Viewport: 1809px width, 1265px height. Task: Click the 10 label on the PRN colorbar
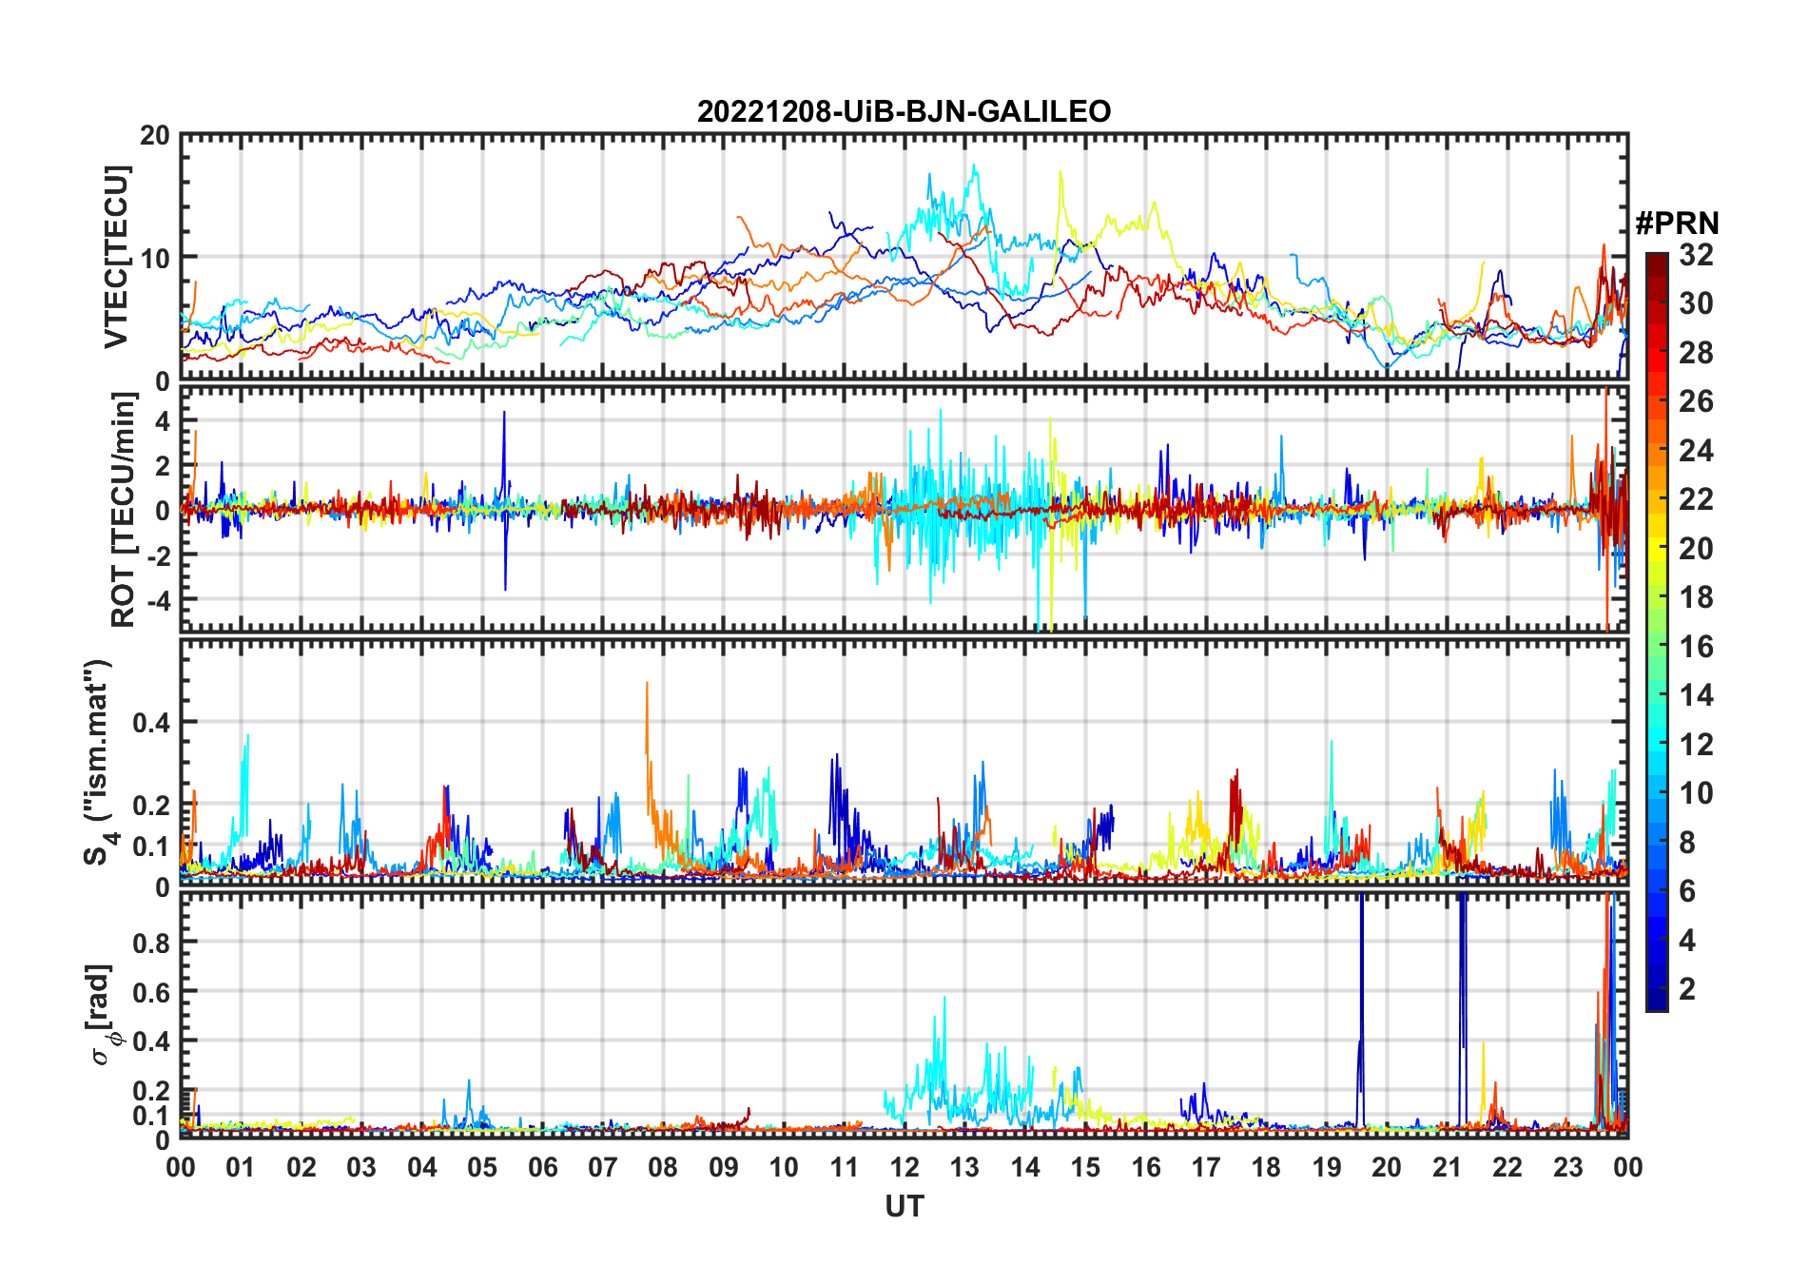point(1696,793)
